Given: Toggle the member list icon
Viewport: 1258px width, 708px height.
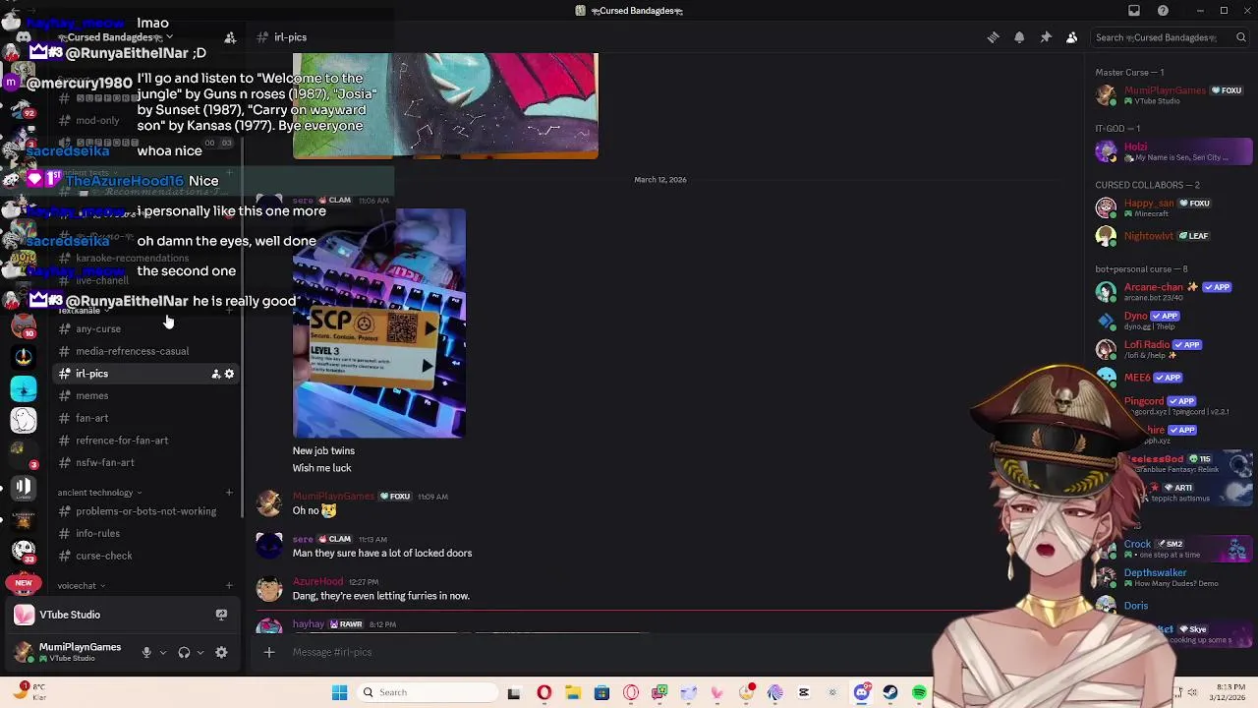Looking at the screenshot, I should pyautogui.click(x=1072, y=37).
